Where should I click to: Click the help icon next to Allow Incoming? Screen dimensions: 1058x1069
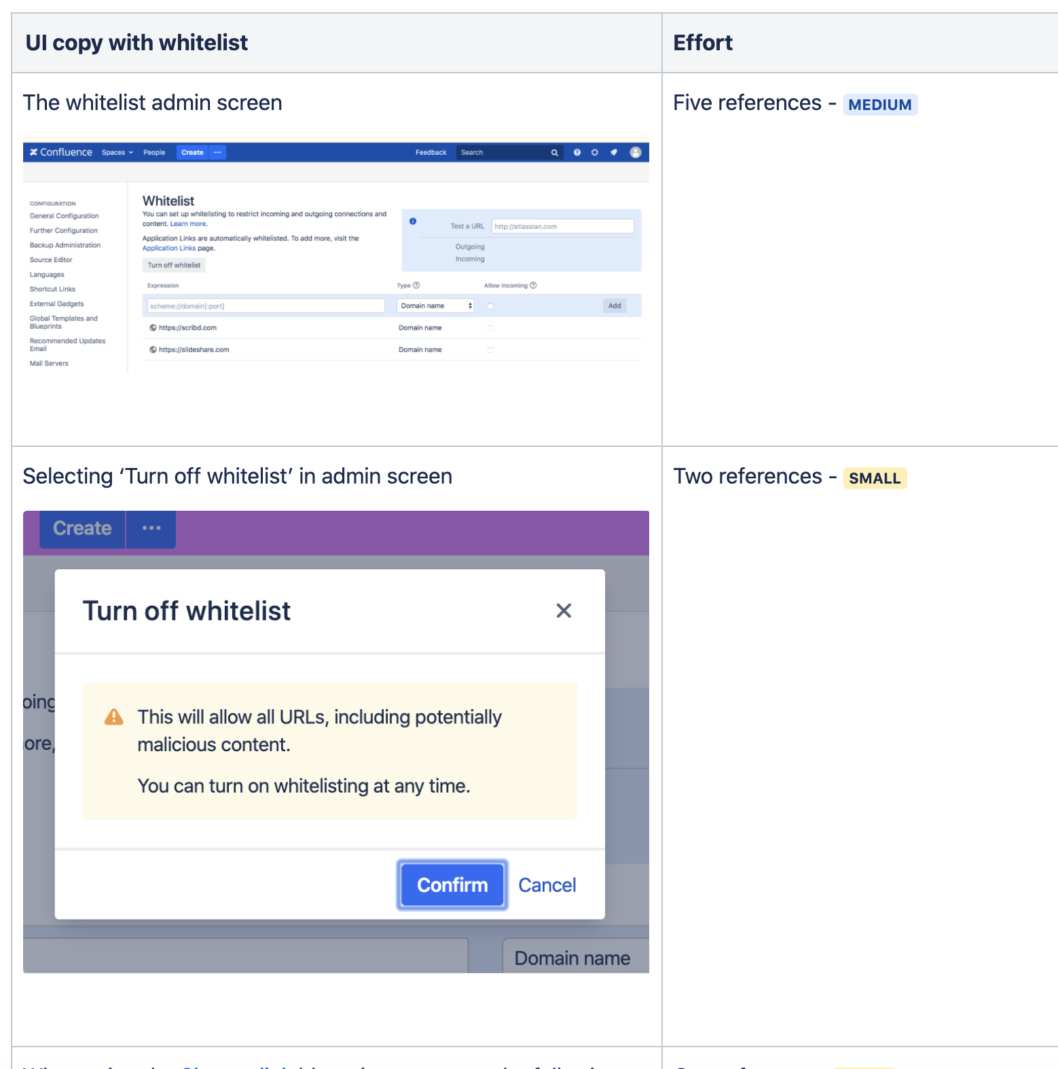pyautogui.click(x=533, y=285)
